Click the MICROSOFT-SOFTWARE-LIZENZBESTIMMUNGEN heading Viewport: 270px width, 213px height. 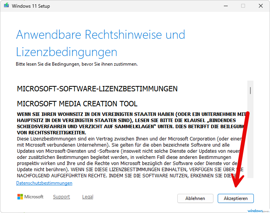[97, 89]
